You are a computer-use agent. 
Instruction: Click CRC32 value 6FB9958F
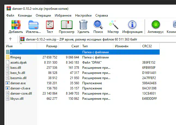point(149,68)
